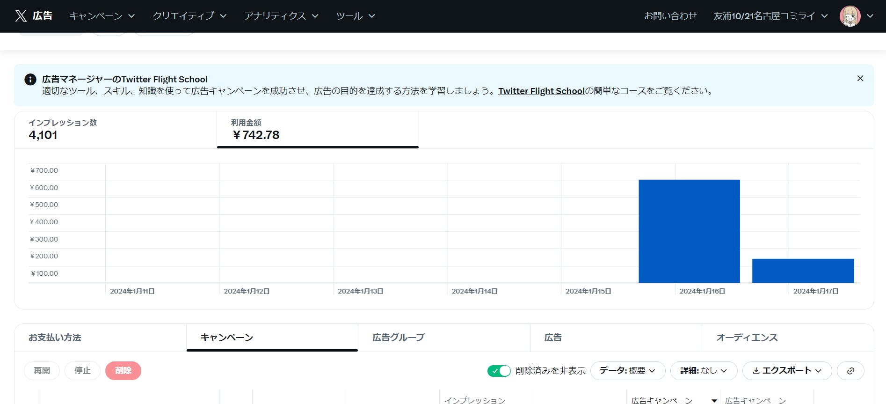Expand the キャンペーン menu in header
The width and height of the screenshot is (886, 404).
[x=102, y=16]
